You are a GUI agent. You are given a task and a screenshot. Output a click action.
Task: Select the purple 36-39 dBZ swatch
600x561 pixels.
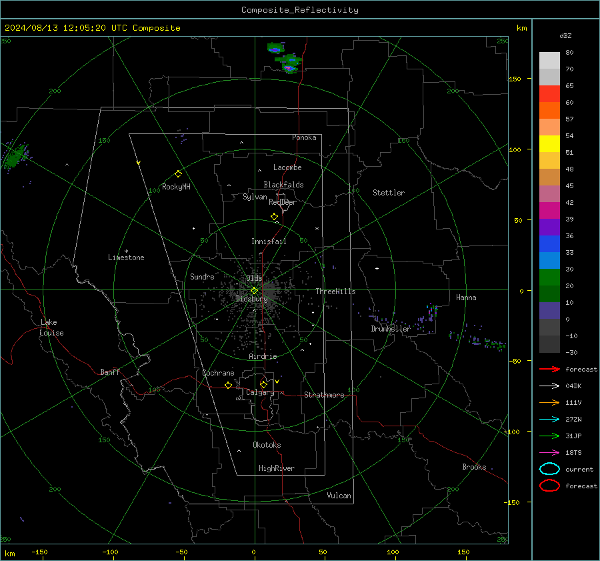(x=549, y=227)
